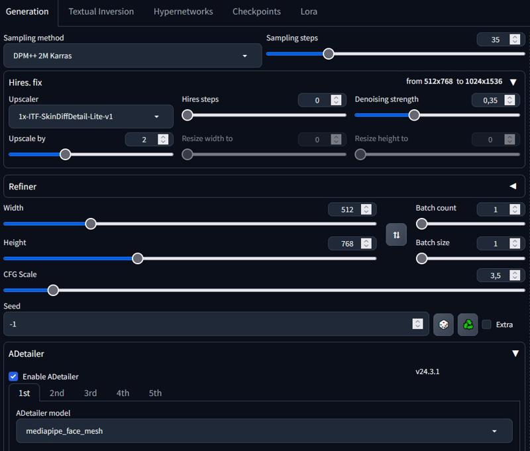
Task: Click the Denoising strength slider handle
Action: [414, 115]
